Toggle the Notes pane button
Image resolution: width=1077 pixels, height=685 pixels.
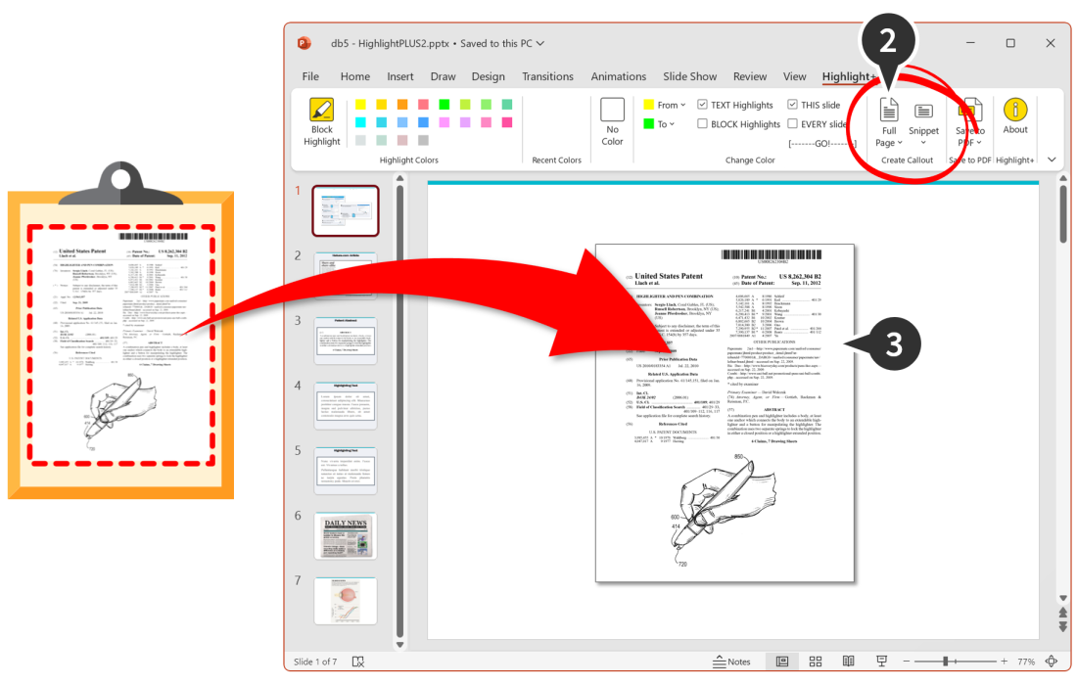tap(731, 662)
